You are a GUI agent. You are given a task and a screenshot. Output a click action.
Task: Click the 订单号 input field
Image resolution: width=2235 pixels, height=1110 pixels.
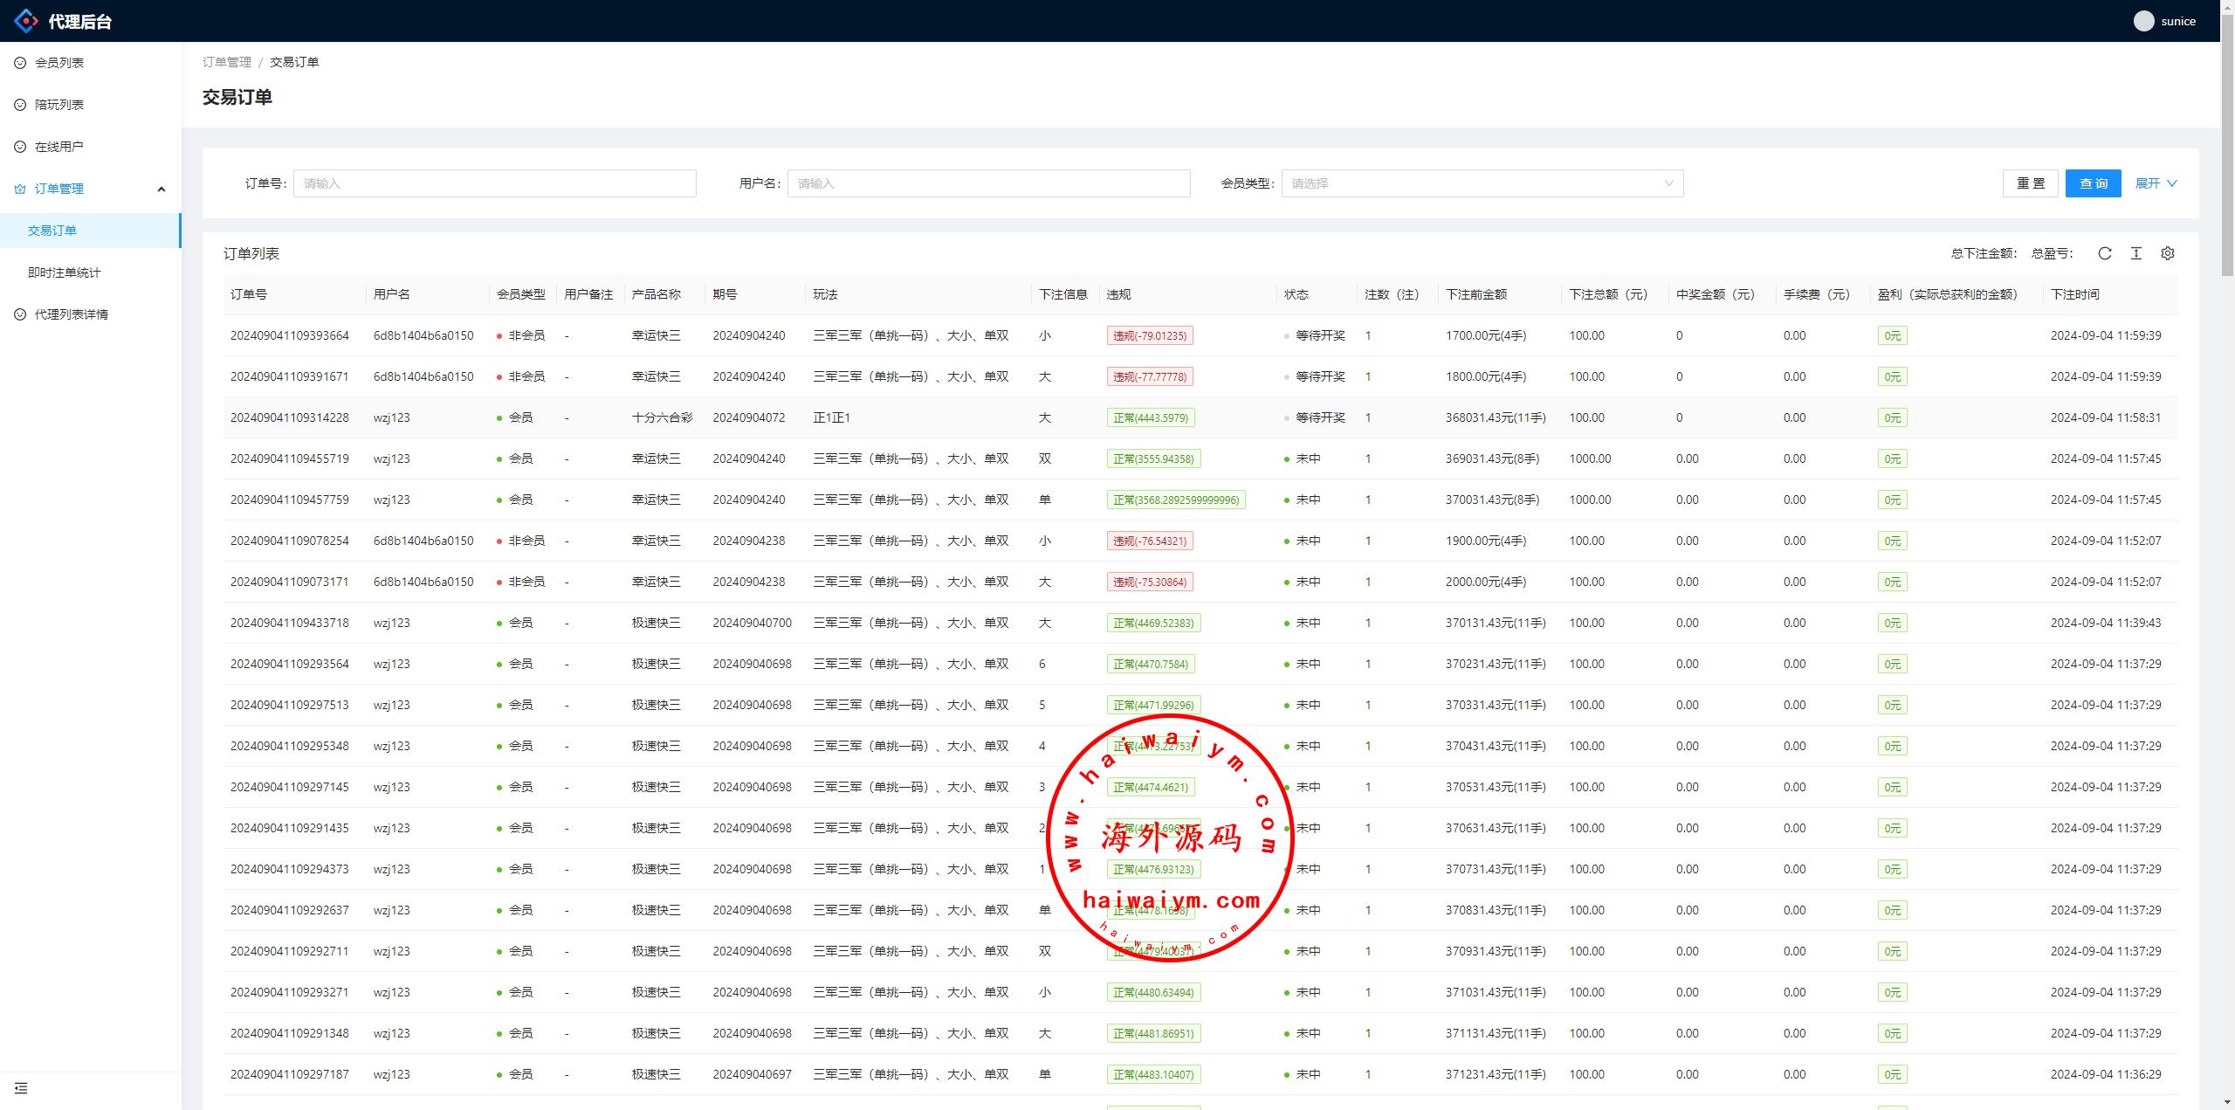pyautogui.click(x=494, y=183)
